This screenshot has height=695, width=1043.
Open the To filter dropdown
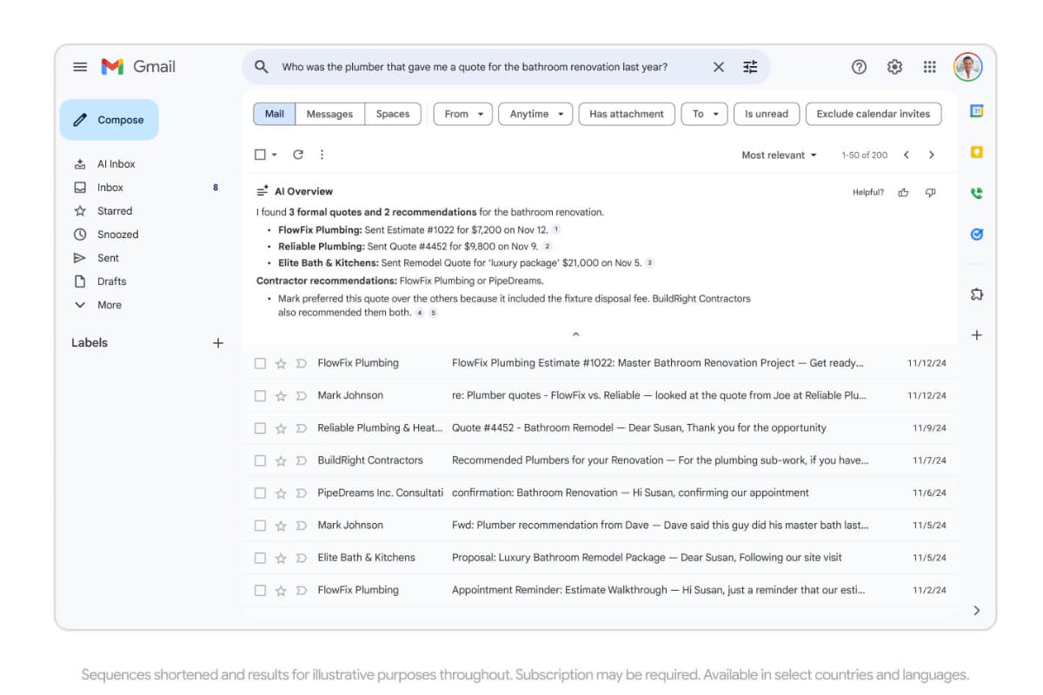pyautogui.click(x=705, y=114)
